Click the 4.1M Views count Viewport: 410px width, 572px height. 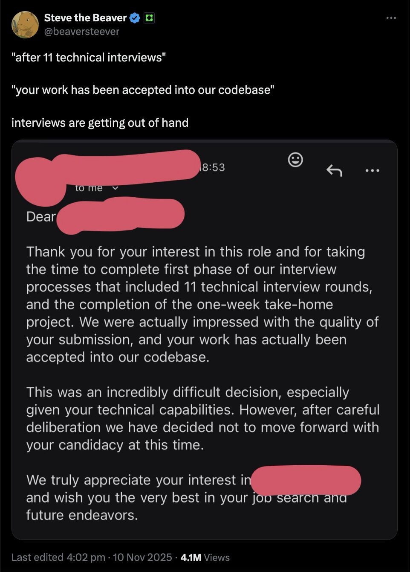pos(205,557)
